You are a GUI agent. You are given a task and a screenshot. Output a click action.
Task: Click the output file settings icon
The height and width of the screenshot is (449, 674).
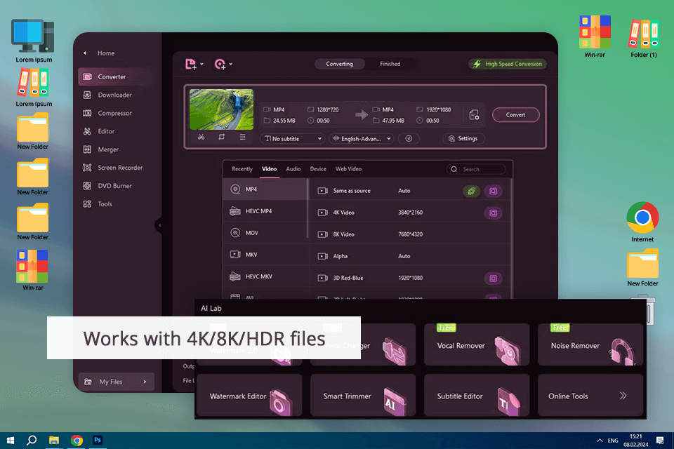click(474, 115)
